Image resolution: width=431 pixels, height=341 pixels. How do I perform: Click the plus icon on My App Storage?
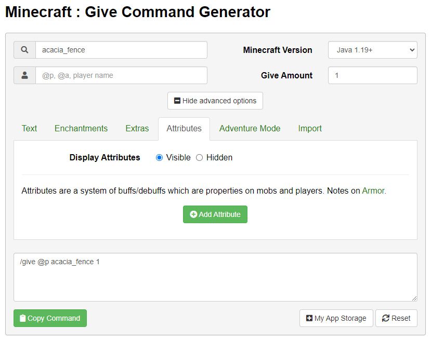coord(309,318)
